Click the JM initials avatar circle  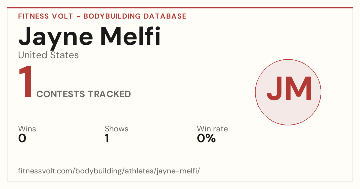[288, 92]
